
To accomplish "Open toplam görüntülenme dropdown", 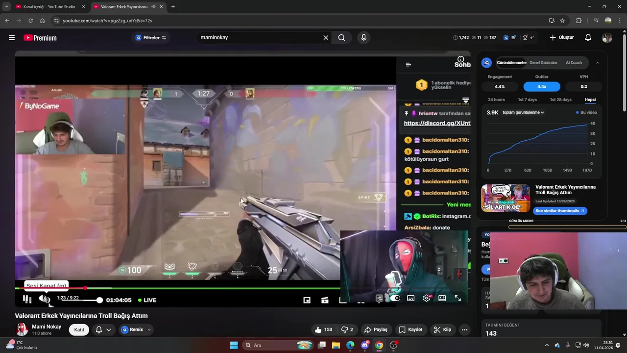I will (523, 112).
